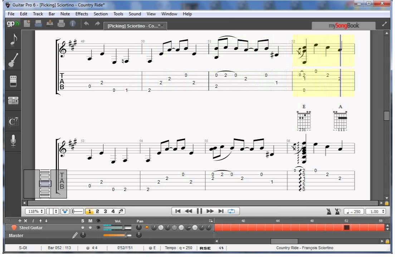Adjust the Master volume slider
Image resolution: width=395 pixels, height=257 pixels.
point(117,235)
